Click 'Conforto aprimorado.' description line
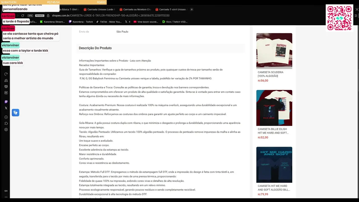 pos(91,159)
